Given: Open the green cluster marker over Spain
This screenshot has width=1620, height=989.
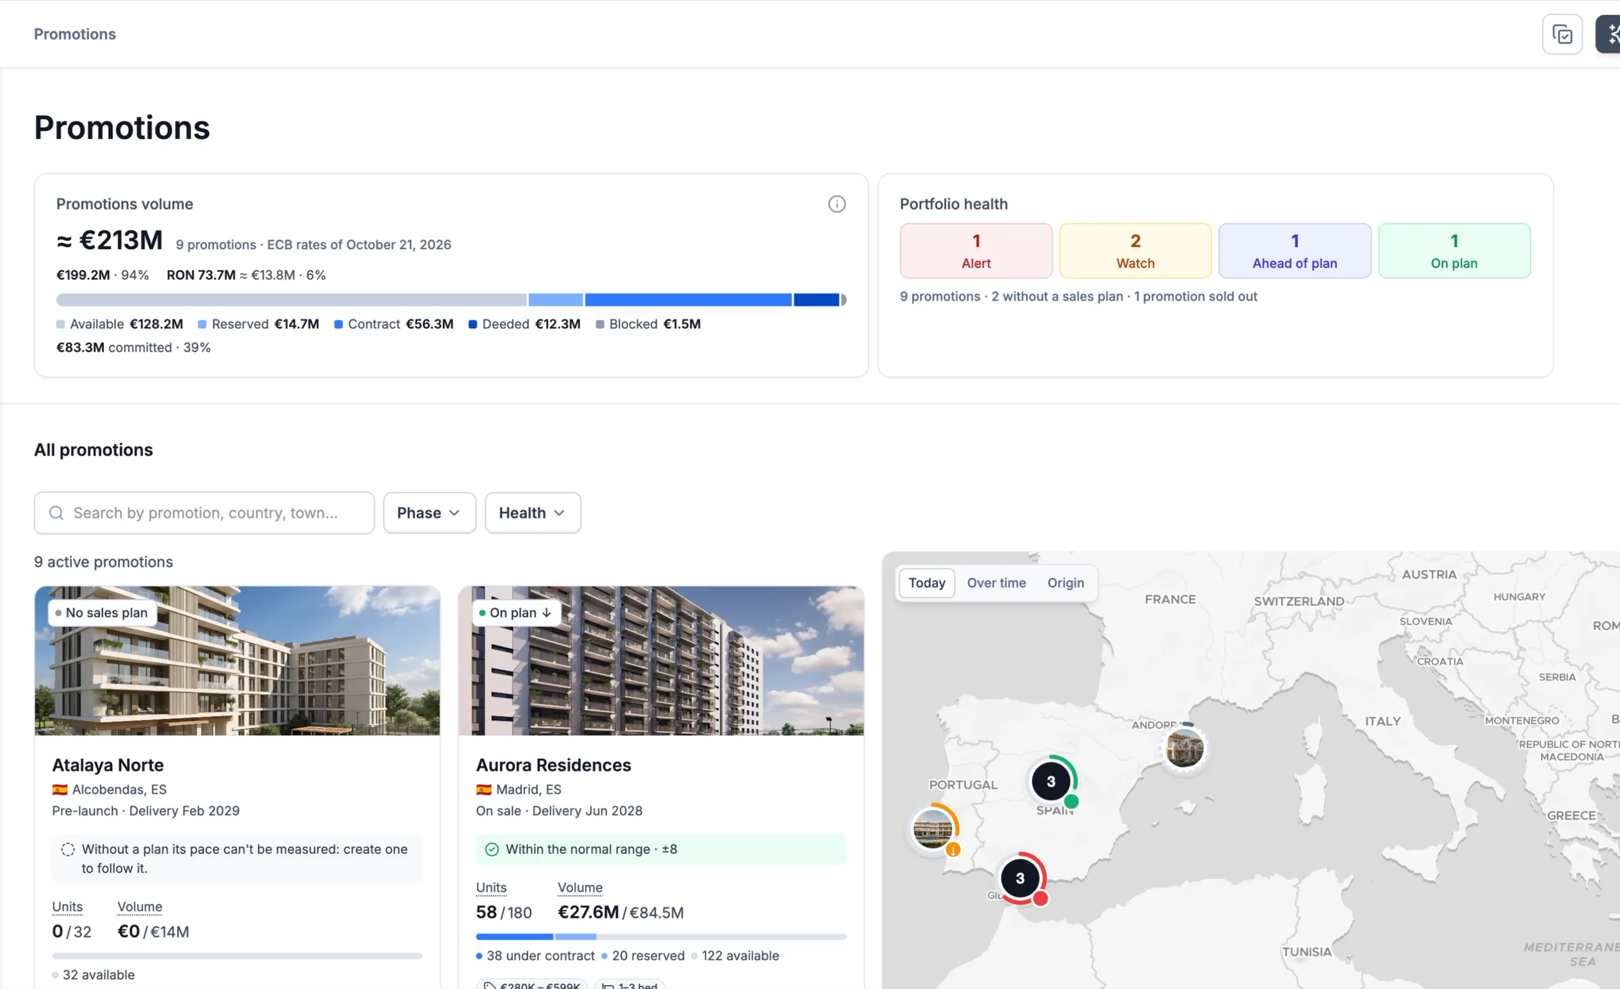Looking at the screenshot, I should click(1051, 782).
